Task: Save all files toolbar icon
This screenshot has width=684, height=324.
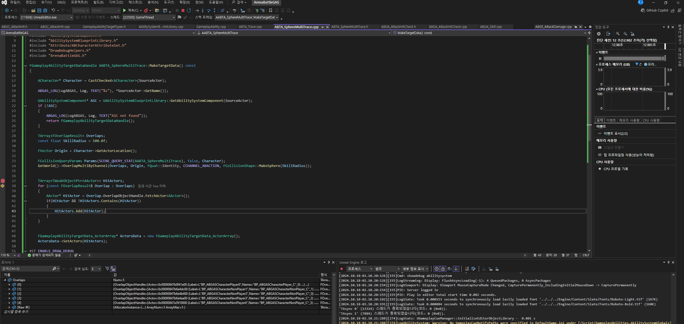Action: coord(45,10)
